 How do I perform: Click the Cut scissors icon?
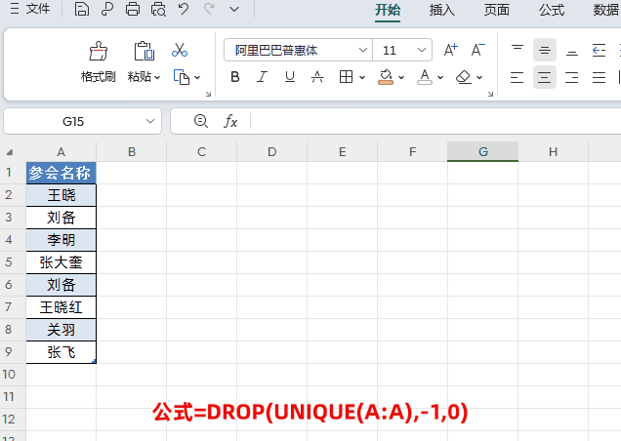coord(180,50)
